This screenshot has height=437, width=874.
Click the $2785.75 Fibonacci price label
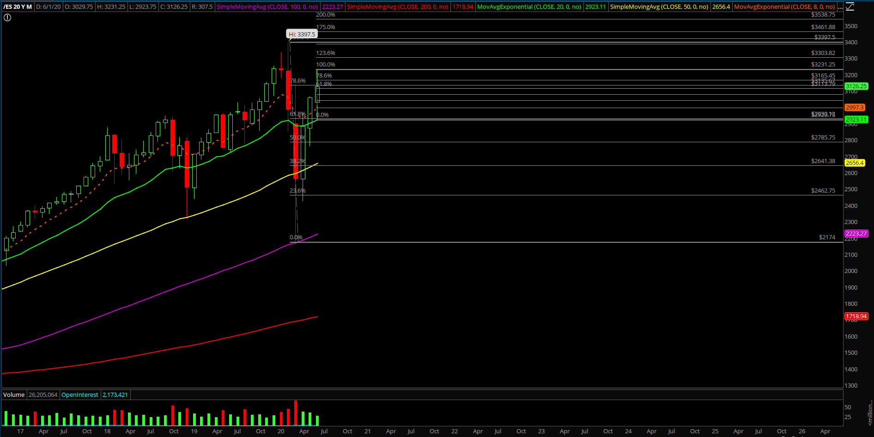pyautogui.click(x=823, y=138)
